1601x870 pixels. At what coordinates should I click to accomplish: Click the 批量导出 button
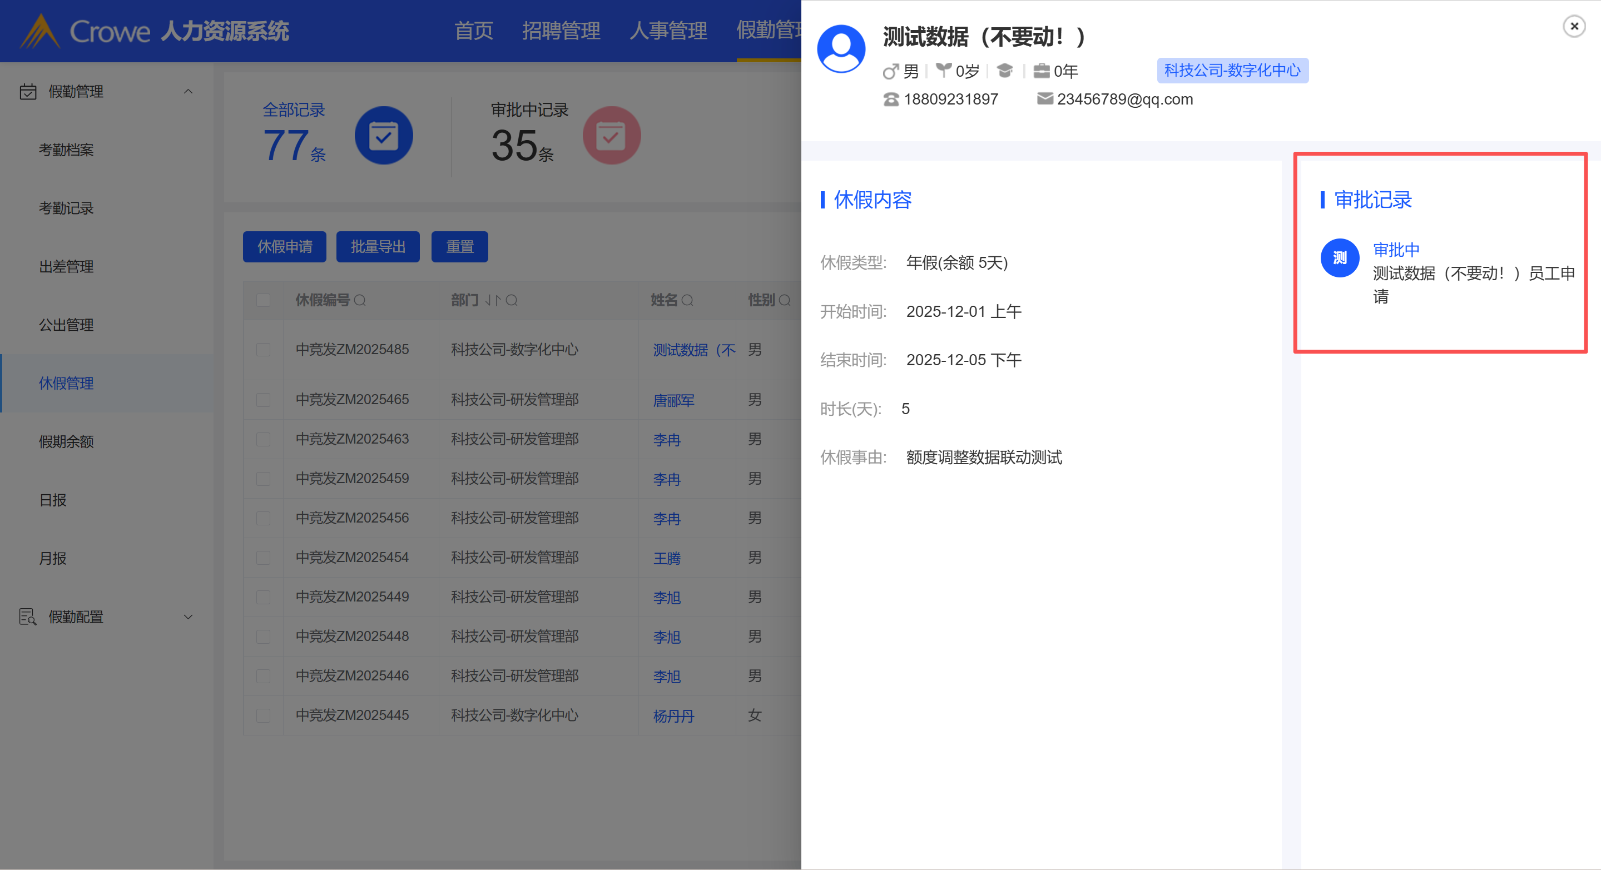click(x=378, y=247)
